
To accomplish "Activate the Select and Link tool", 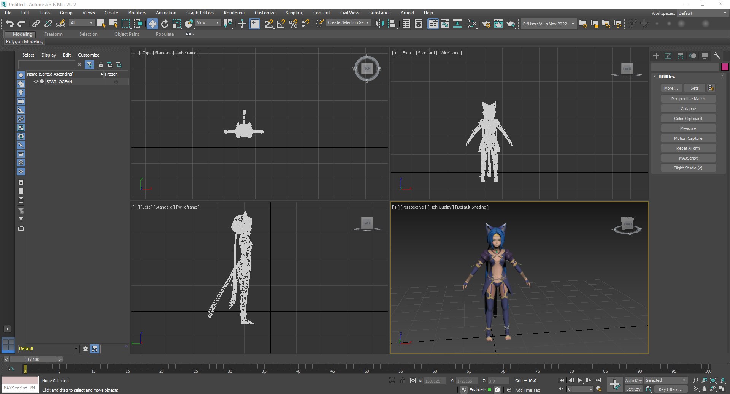I will tap(36, 24).
